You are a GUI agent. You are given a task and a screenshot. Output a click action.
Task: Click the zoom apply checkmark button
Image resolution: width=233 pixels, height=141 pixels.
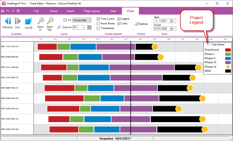(x=89, y=27)
